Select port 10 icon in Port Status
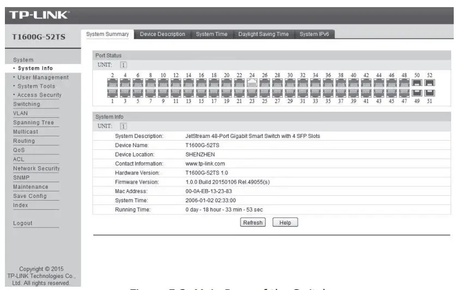 pyautogui.click(x=163, y=83)
